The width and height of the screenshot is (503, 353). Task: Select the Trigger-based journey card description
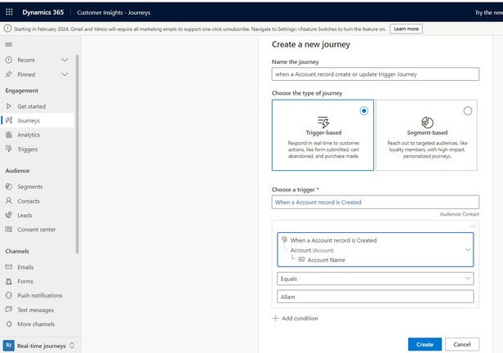323,150
